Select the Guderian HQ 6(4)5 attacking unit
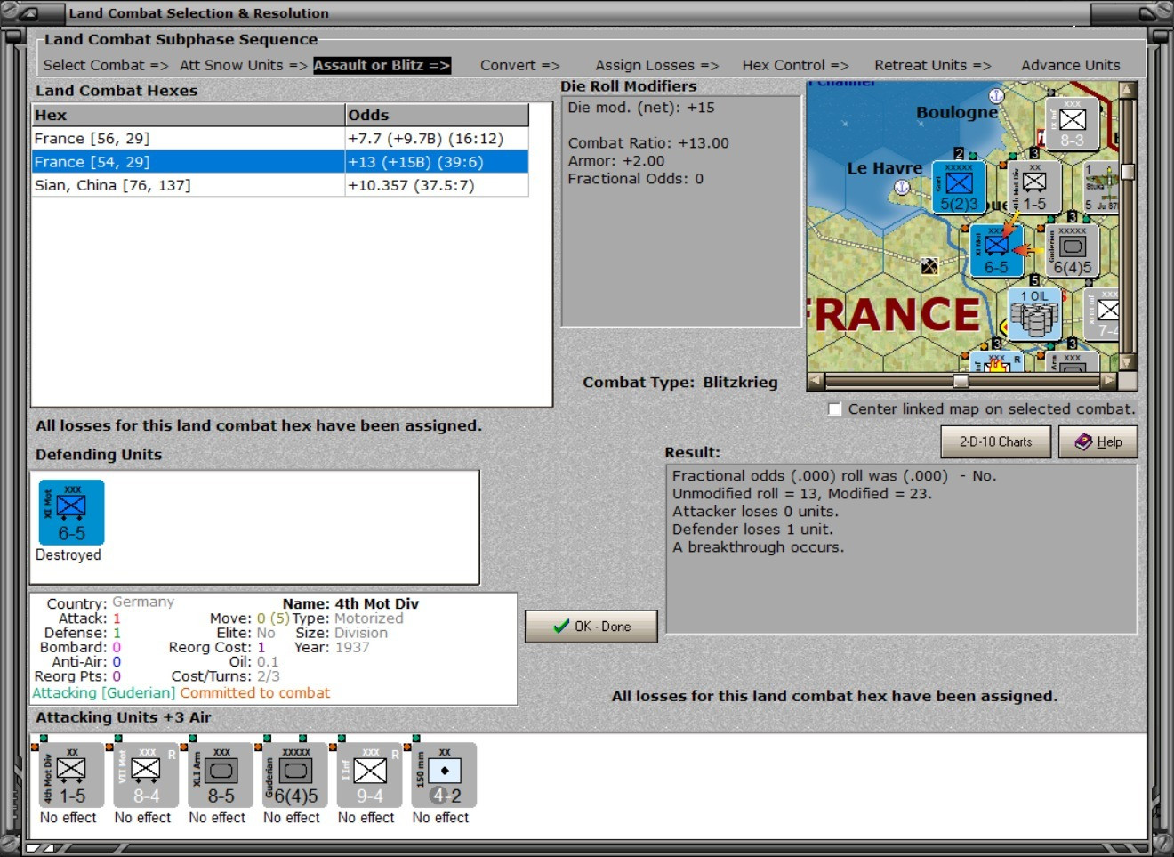The width and height of the screenshot is (1174, 857). (x=295, y=775)
